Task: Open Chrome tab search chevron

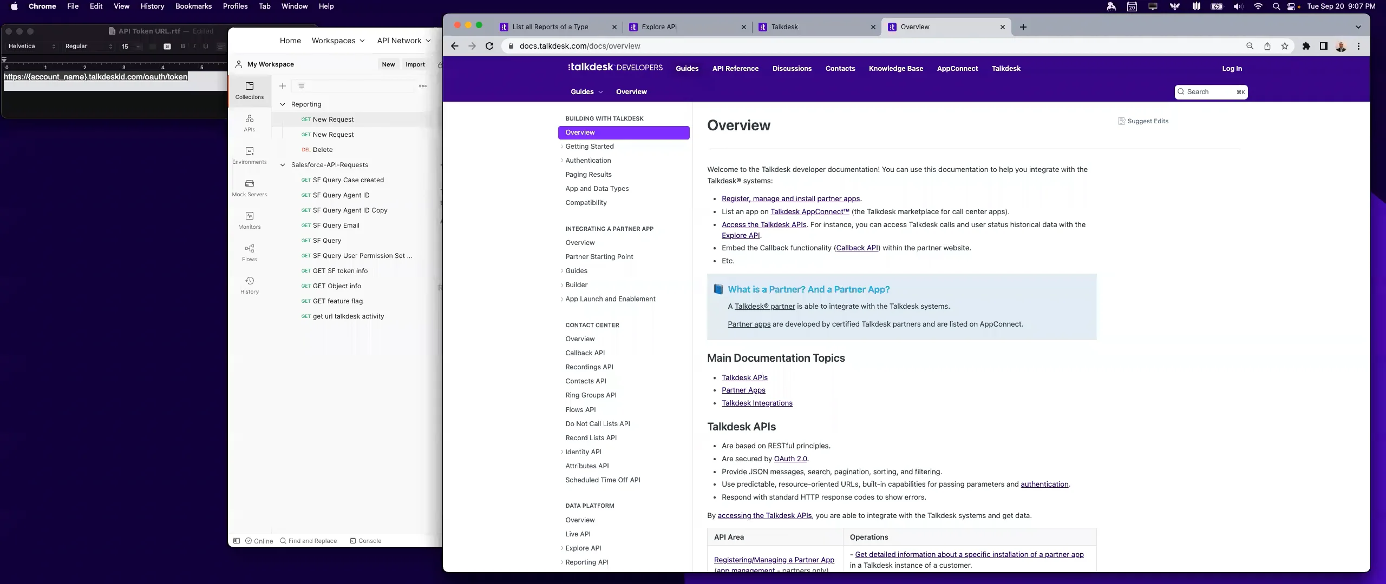Action: click(x=1358, y=27)
